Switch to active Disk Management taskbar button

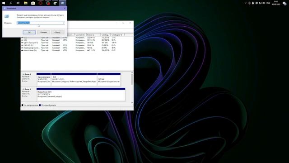pyautogui.click(x=63, y=3)
